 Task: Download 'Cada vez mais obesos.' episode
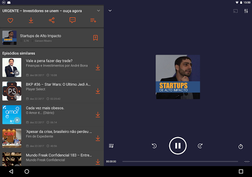[98, 115]
